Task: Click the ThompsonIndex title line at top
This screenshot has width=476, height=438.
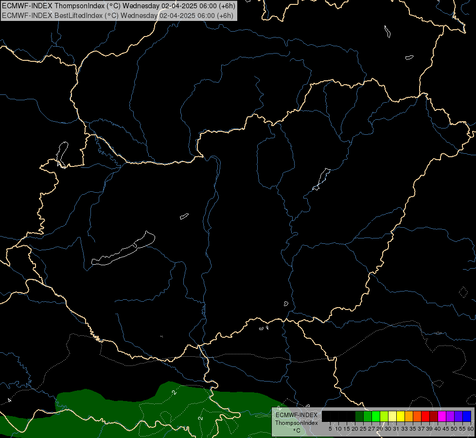Action: [x=119, y=6]
